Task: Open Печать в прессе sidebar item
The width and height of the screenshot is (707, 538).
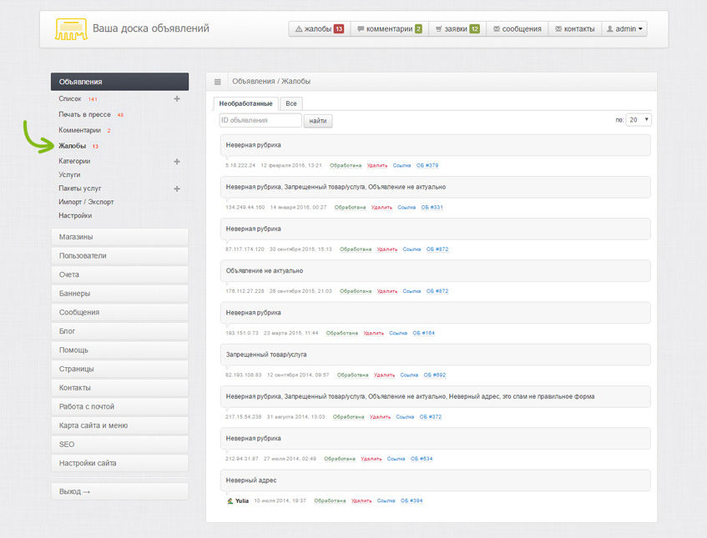Action: [x=84, y=114]
